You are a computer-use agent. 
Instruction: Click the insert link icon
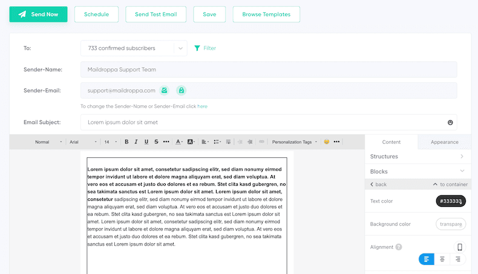click(x=261, y=142)
